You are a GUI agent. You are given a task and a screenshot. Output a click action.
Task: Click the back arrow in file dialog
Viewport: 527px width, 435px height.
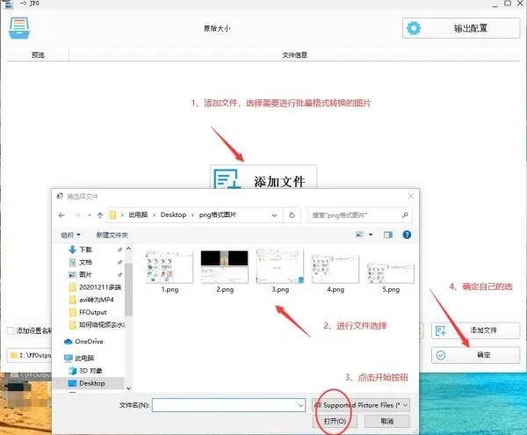click(x=61, y=215)
